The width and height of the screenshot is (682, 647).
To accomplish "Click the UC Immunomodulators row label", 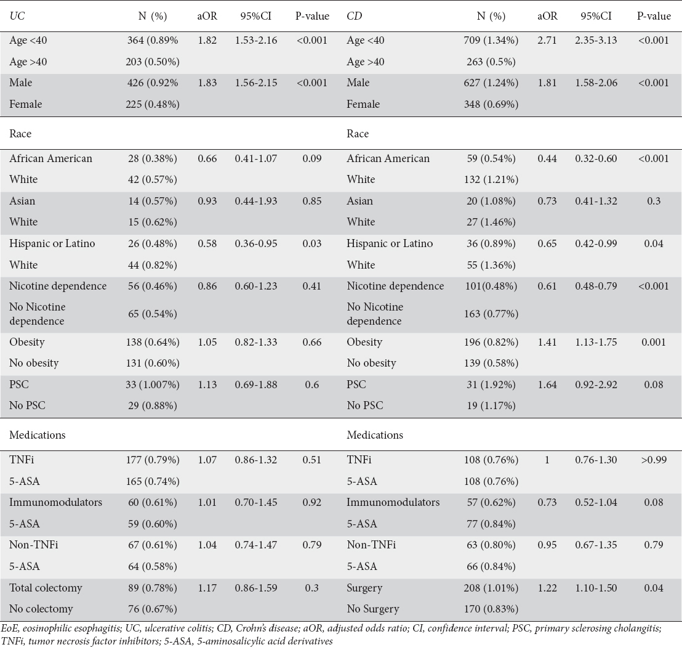I will pyautogui.click(x=55, y=502).
